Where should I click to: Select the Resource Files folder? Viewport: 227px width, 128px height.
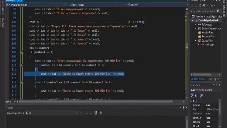click(206, 37)
